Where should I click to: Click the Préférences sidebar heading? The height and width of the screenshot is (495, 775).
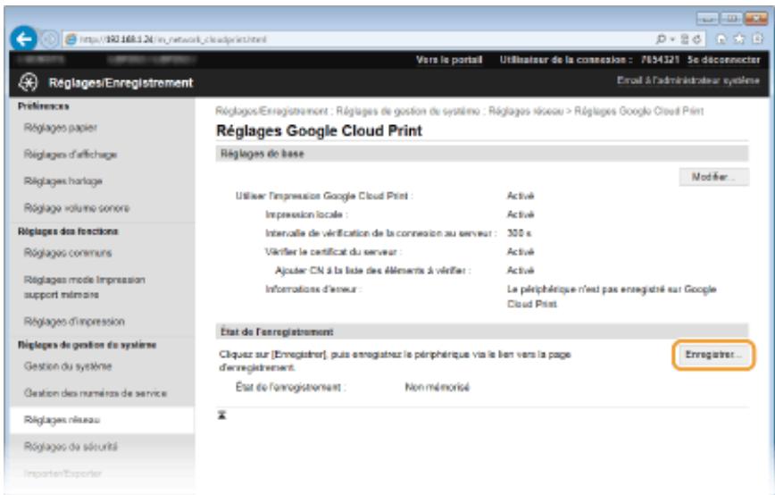point(44,105)
